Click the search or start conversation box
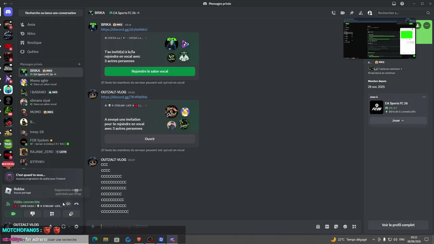434x244 pixels. [51, 13]
